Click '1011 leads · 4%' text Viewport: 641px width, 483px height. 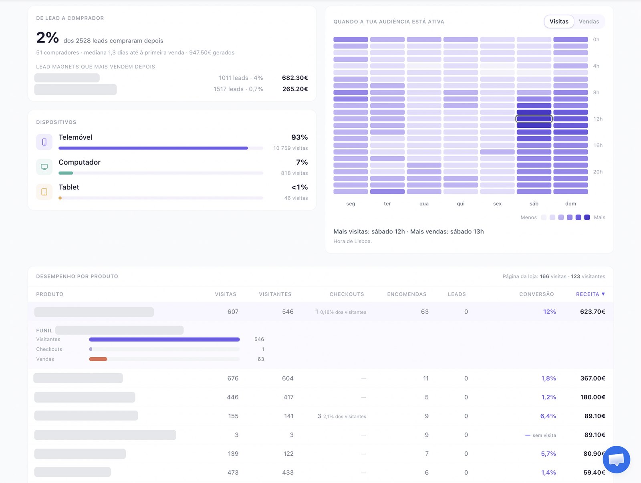(x=241, y=78)
